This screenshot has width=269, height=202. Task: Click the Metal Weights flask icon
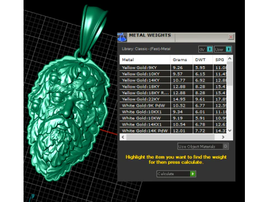point(122,38)
